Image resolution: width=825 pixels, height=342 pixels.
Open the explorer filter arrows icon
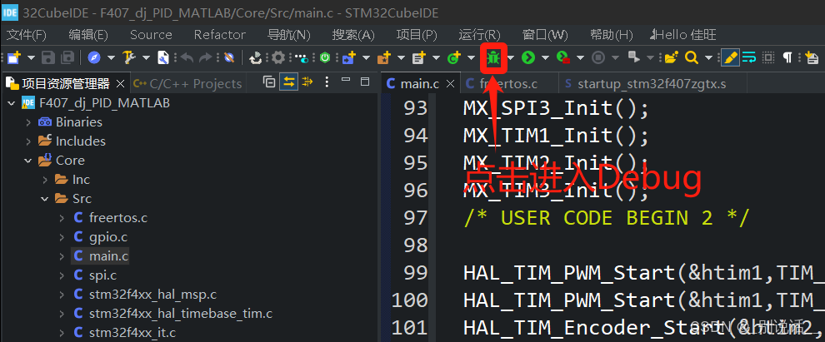(307, 82)
